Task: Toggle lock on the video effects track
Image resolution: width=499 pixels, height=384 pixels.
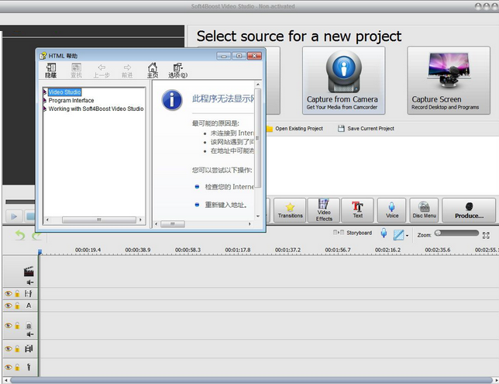Action: [17, 293]
